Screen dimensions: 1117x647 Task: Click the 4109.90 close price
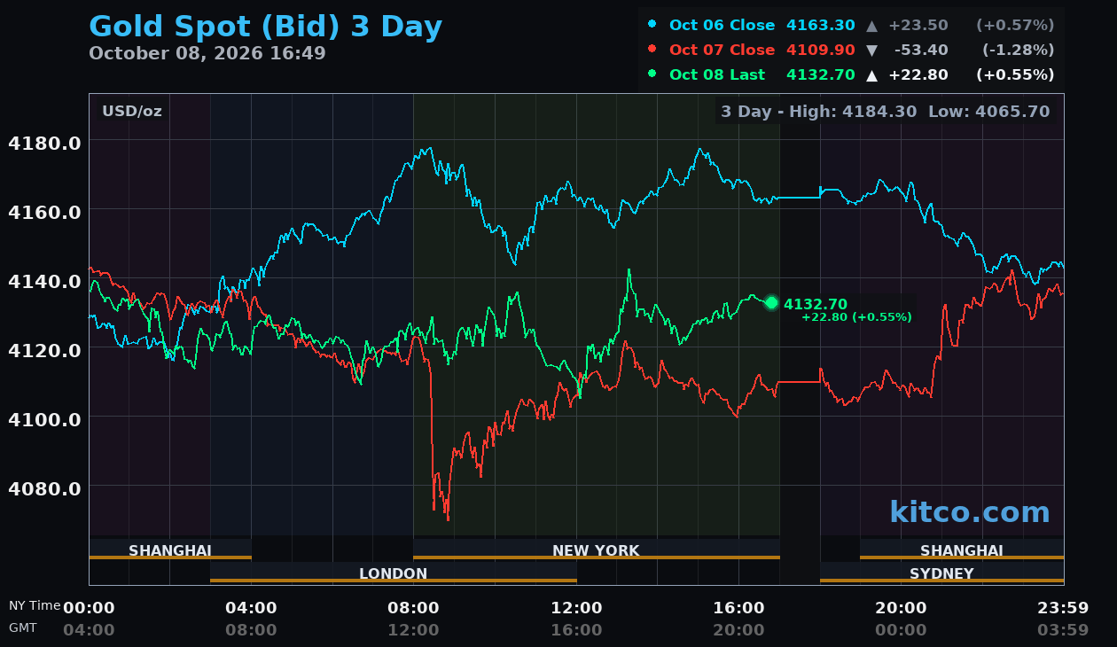point(821,50)
